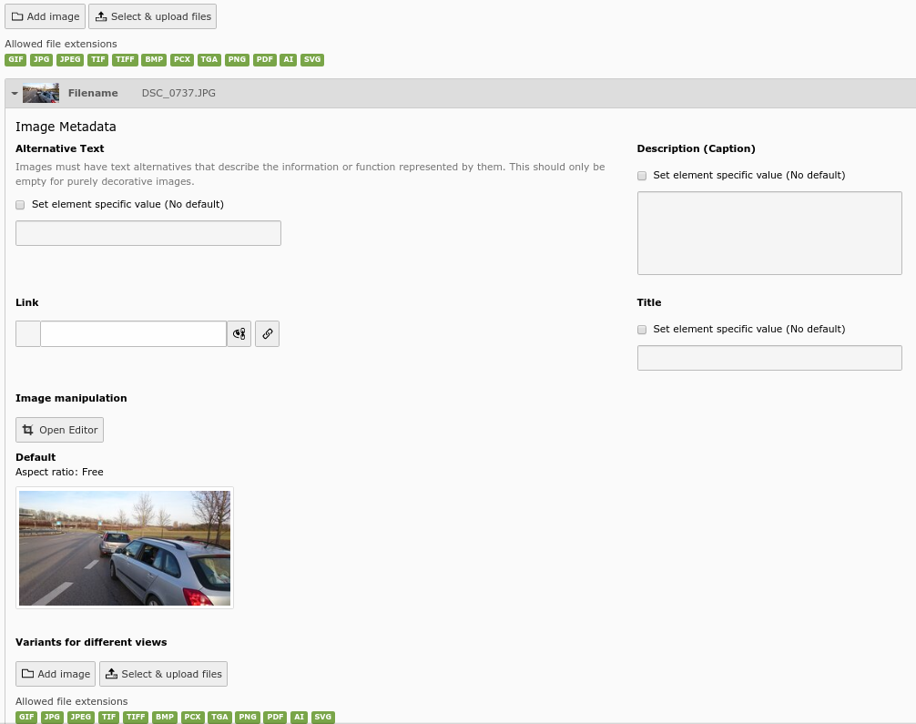The height and width of the screenshot is (724, 916).
Task: Click the chain link icon beside the Link field
Action: 267,333
